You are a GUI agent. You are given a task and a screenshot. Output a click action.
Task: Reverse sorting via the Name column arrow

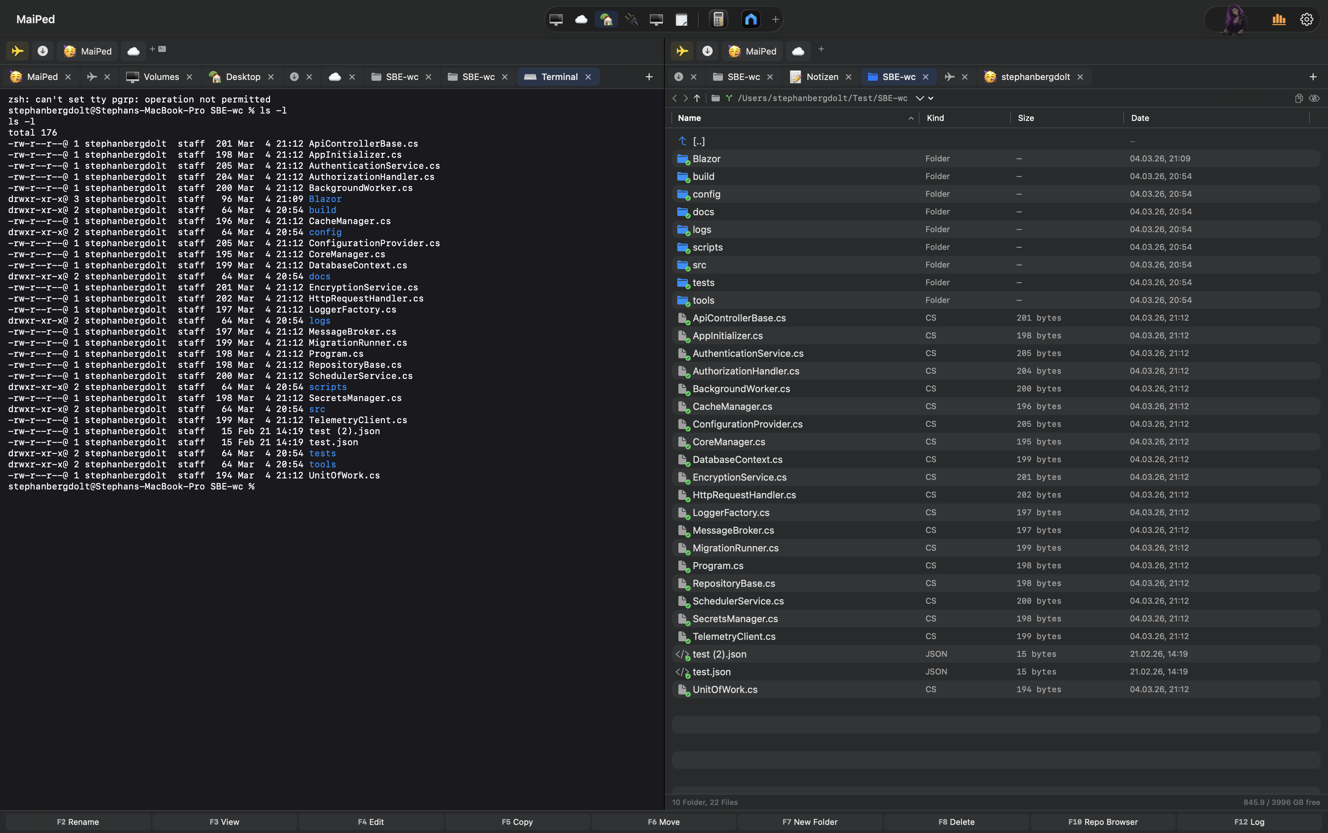(911, 118)
